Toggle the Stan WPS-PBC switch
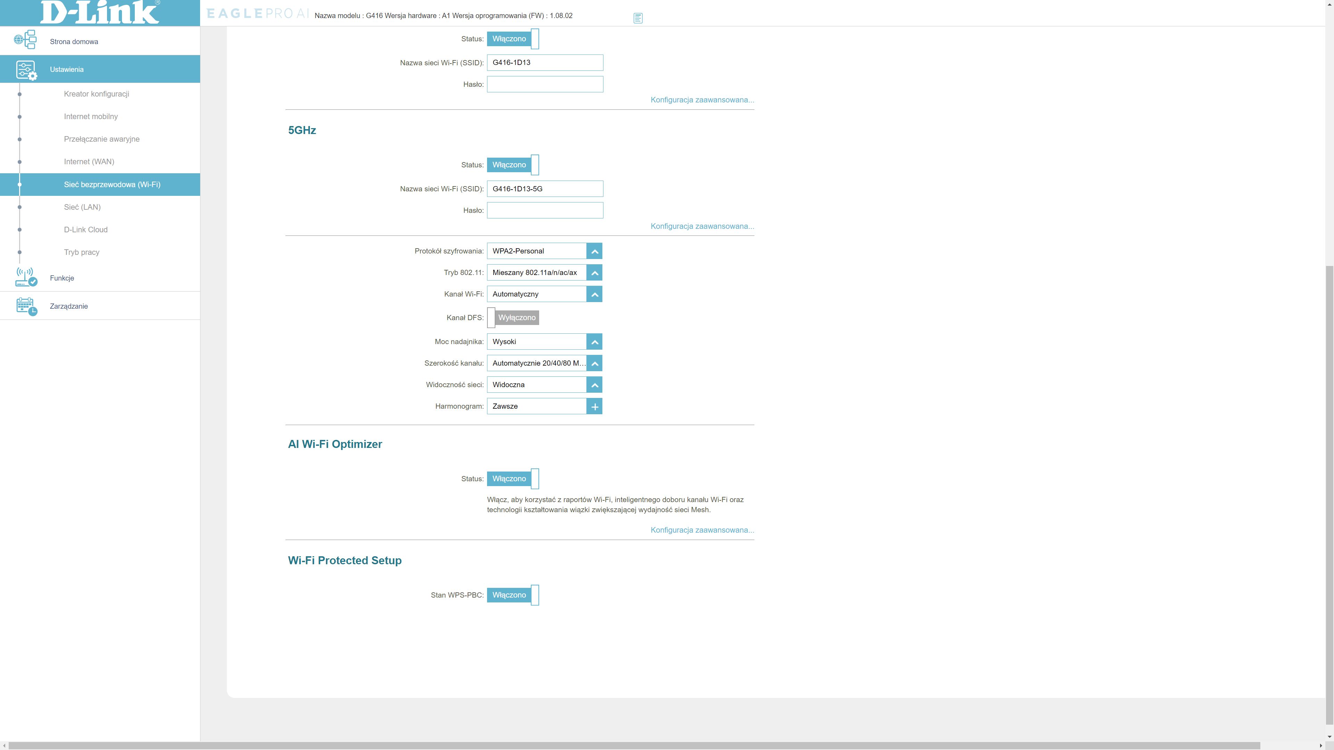 click(x=513, y=595)
